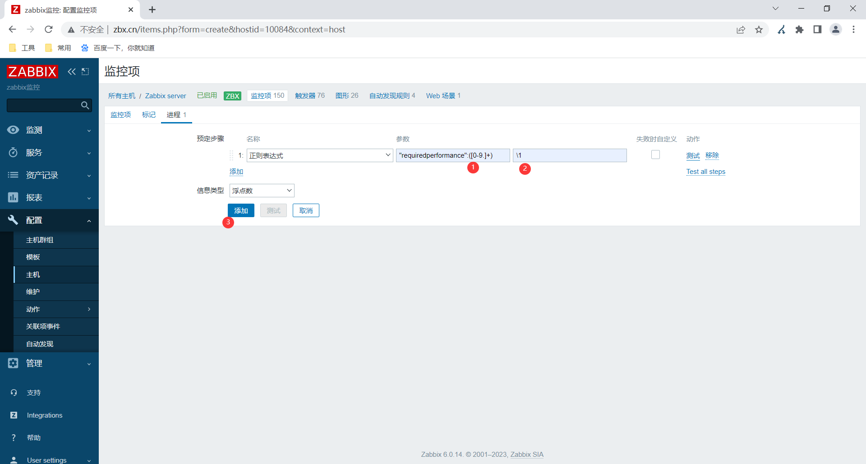866x464 pixels.
Task: Click the 帮助 help question mark icon
Action: 14,438
